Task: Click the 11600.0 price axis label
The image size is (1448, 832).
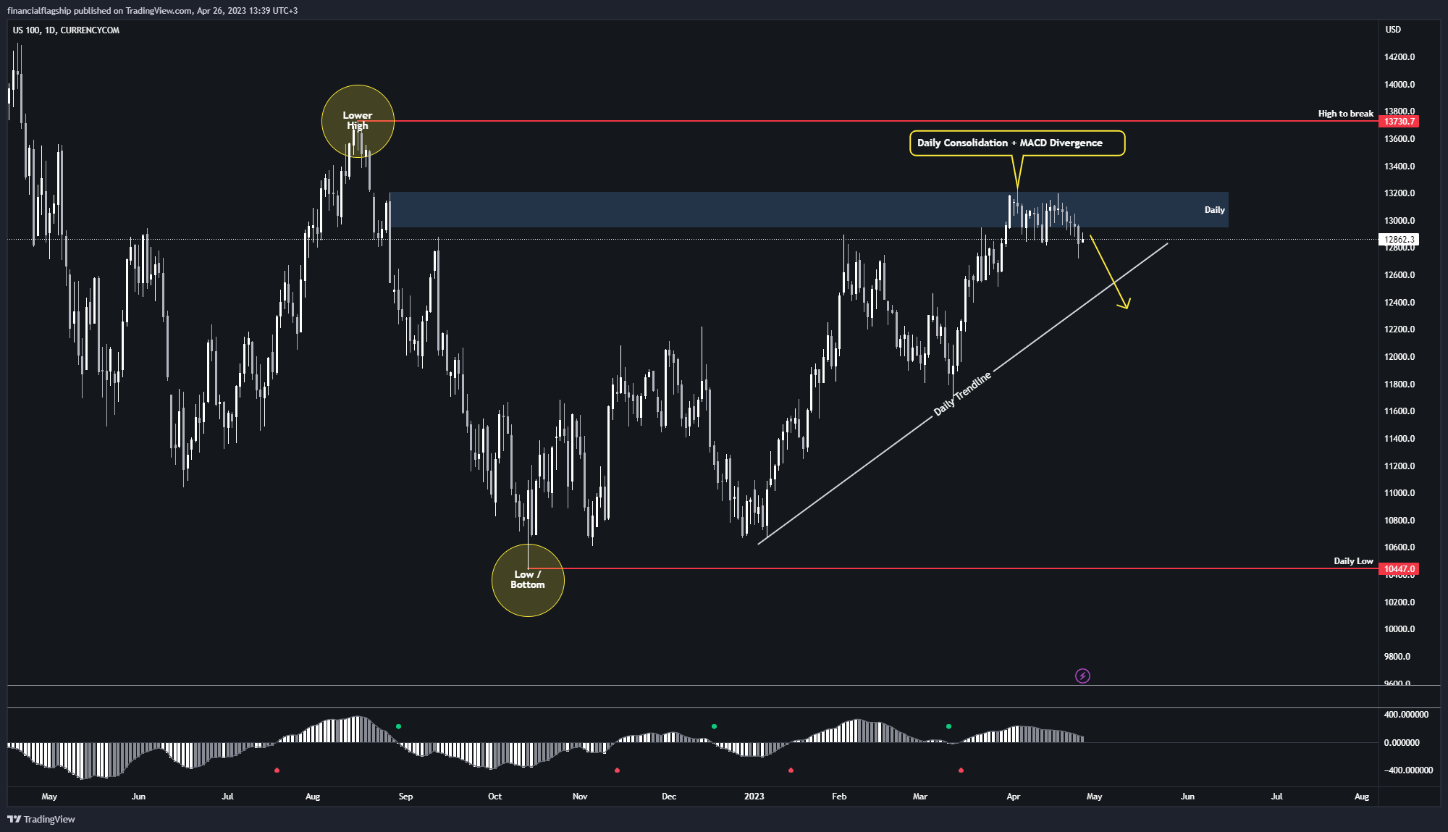Action: 1399,411
